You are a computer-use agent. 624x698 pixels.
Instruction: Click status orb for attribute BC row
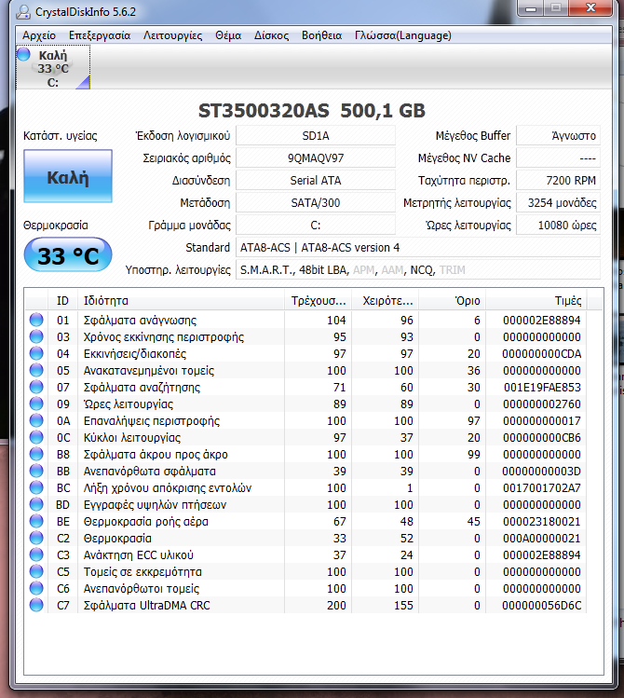click(36, 487)
